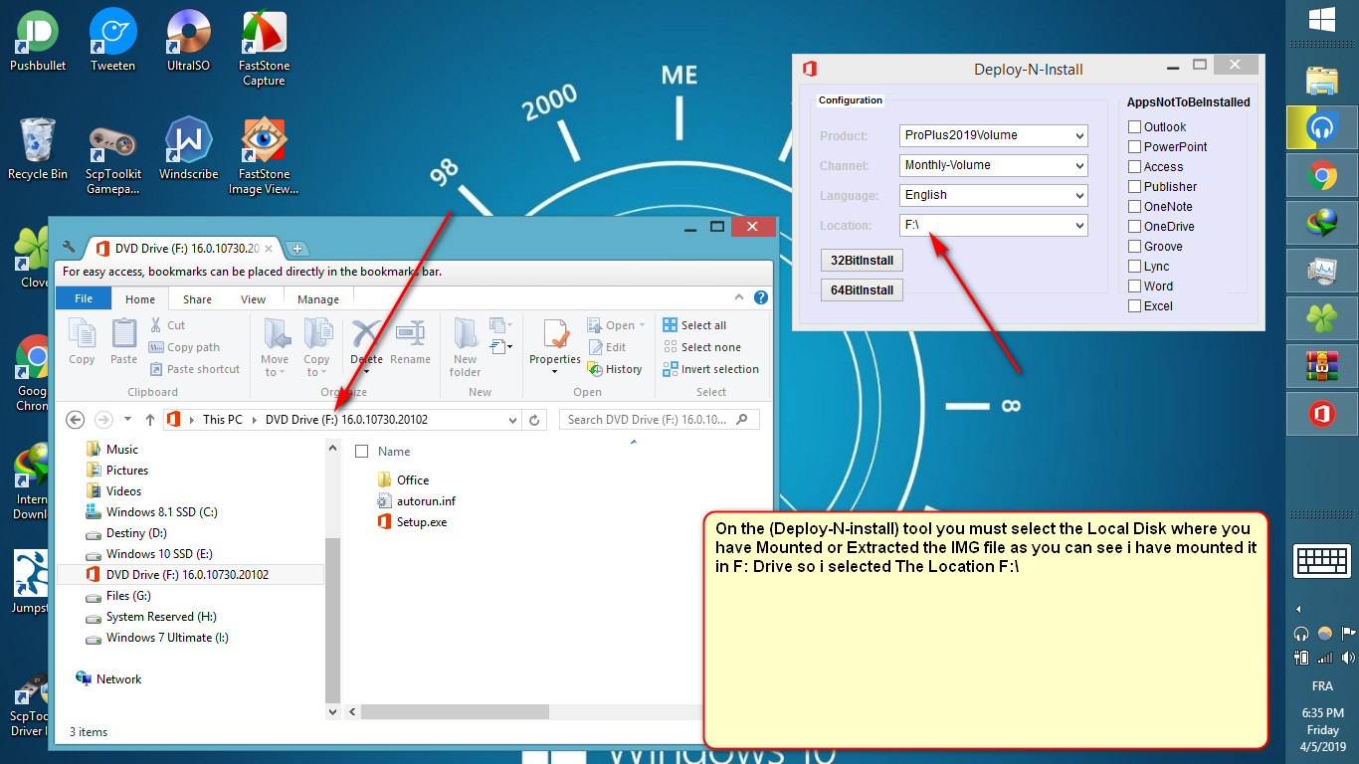Open the UltraISO desktop shortcut
The height and width of the screenshot is (764, 1359).
[x=187, y=40]
